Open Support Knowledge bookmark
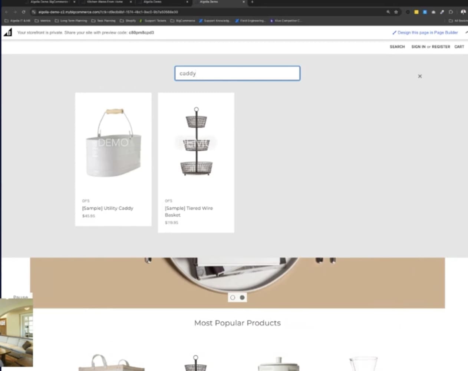The height and width of the screenshot is (371, 468). [x=215, y=21]
